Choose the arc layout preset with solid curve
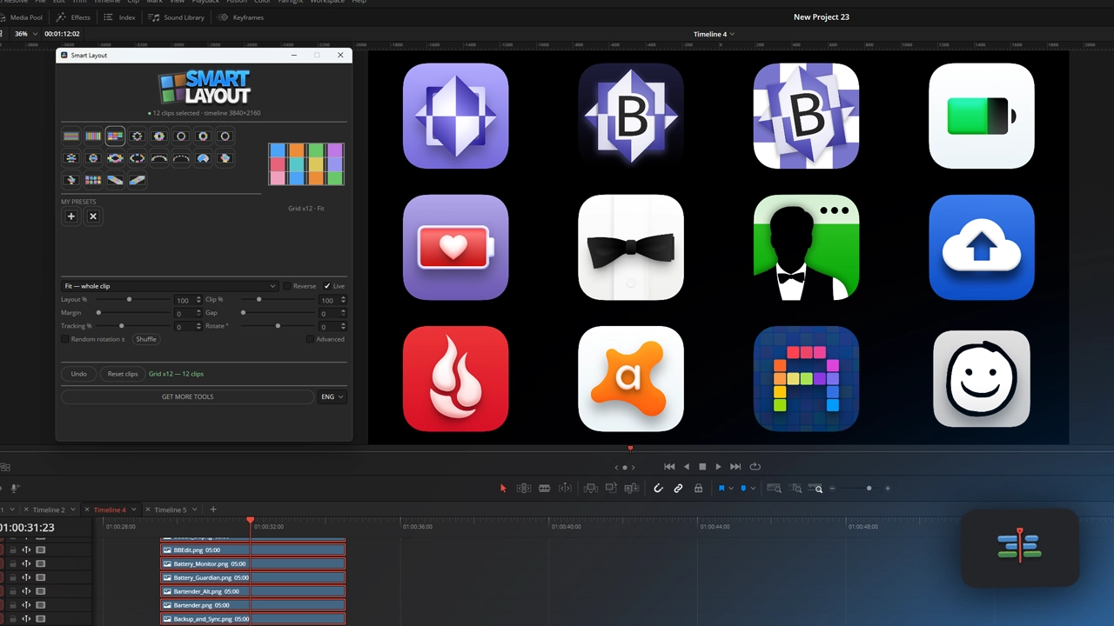 coord(159,158)
